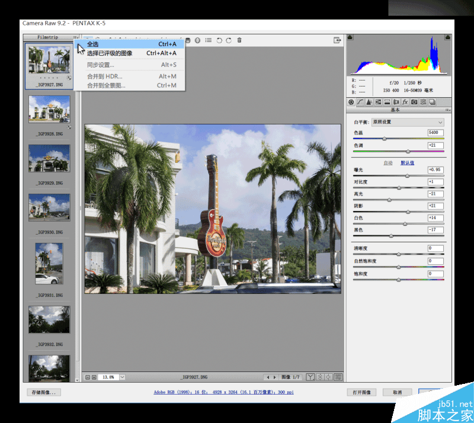
Task: Toggle the shadow clipping warning on the histogram
Action: (350, 37)
